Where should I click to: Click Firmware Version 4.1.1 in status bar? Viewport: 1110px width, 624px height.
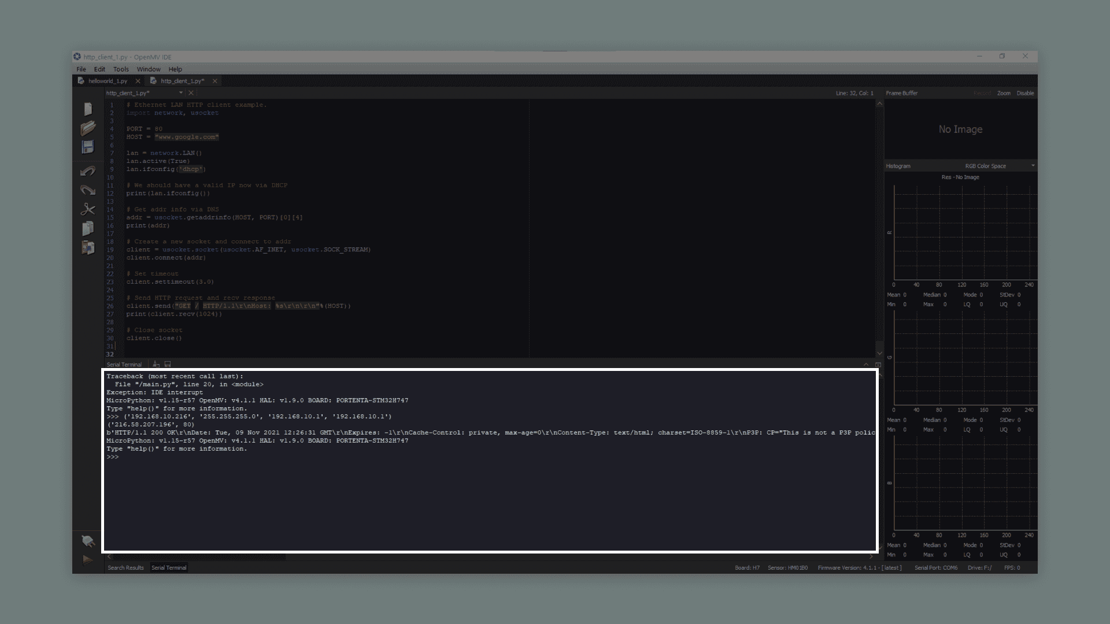[x=859, y=567]
